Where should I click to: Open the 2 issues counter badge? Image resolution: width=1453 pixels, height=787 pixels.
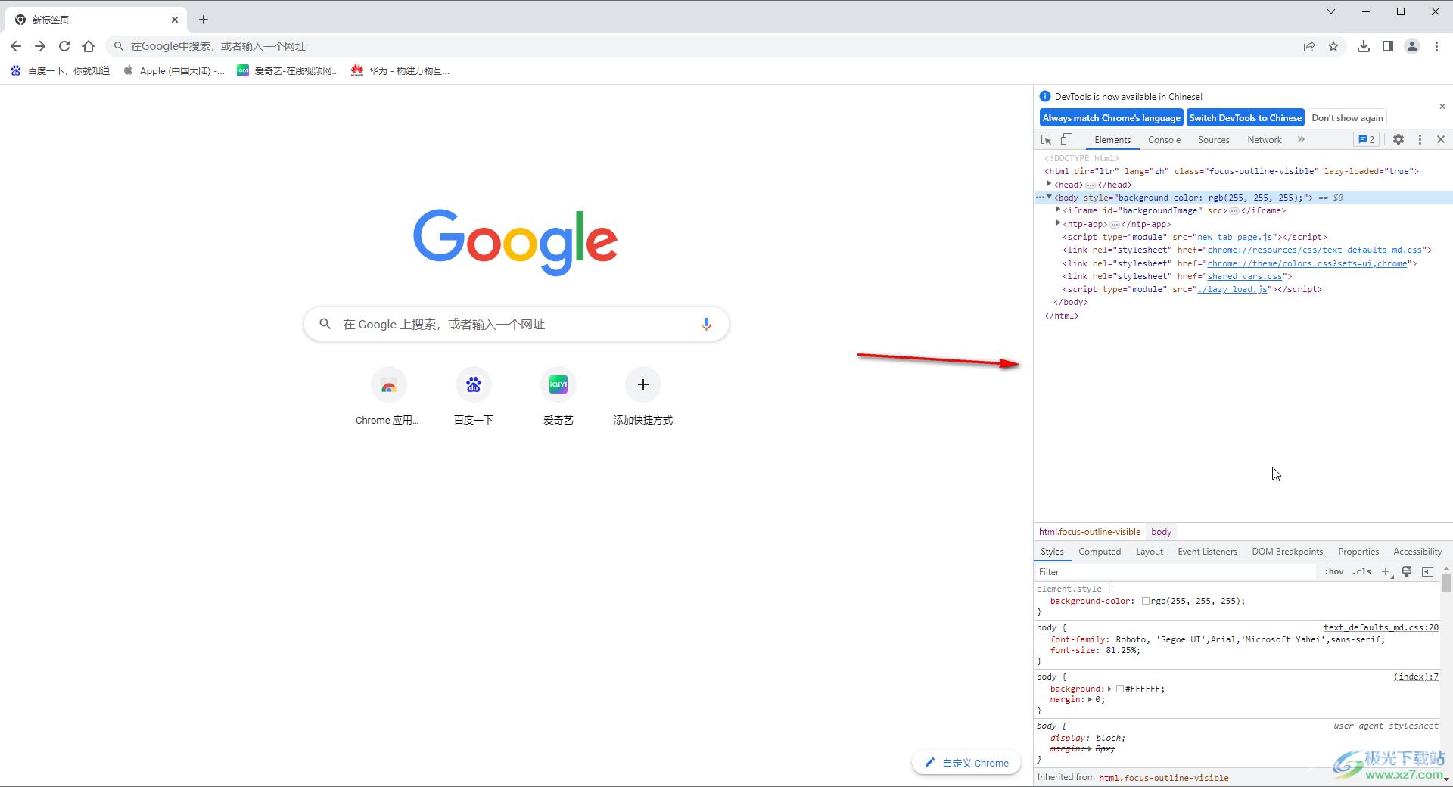coord(1366,140)
